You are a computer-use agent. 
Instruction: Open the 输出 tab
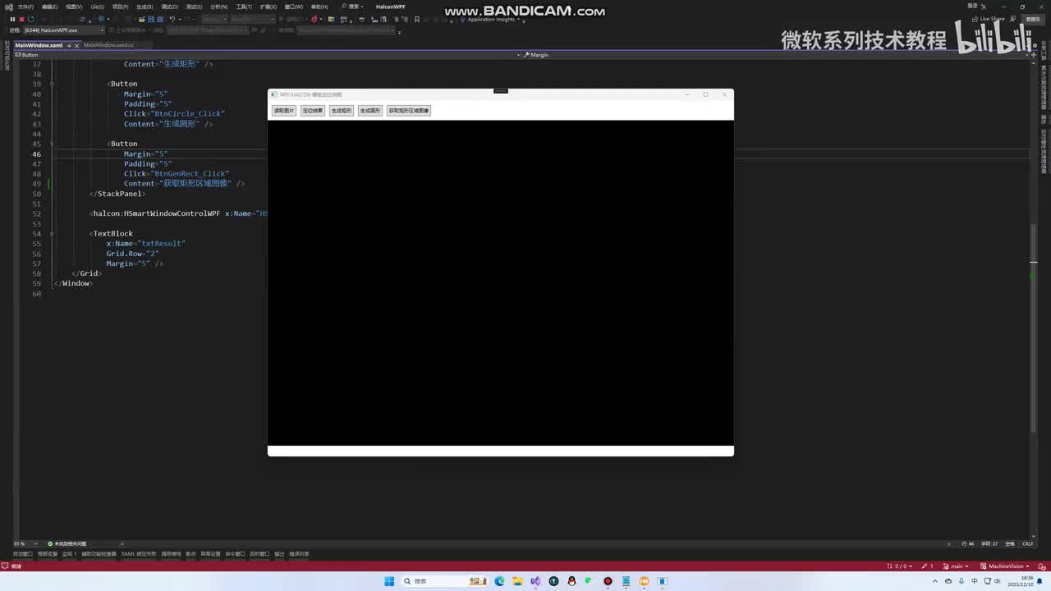point(279,554)
